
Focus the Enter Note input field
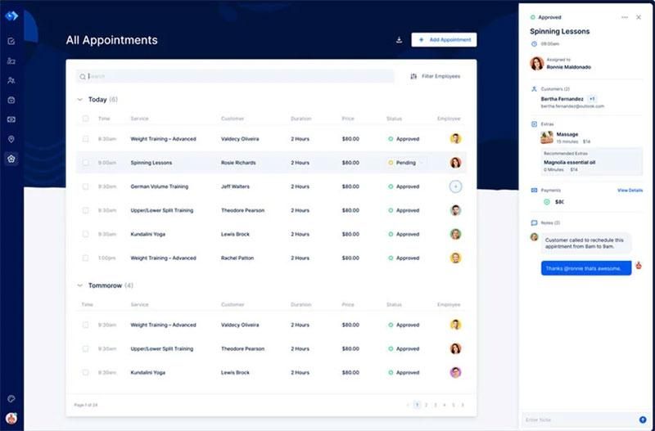(x=580, y=420)
